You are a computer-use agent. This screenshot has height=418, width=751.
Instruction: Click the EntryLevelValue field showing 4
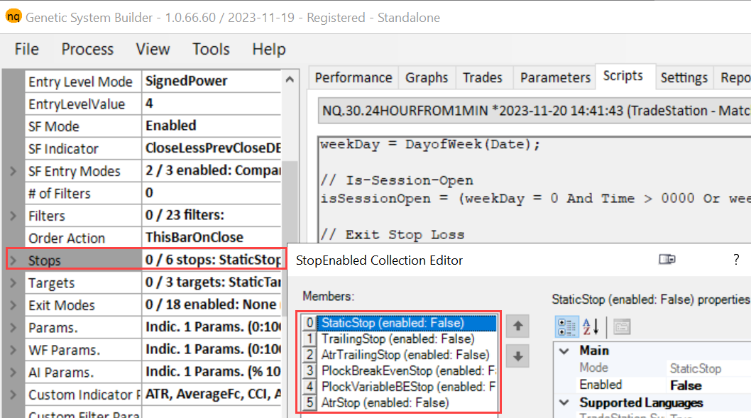212,104
